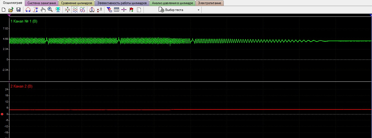
Task: Click the AUTO scale icon
Action: click(92, 10)
